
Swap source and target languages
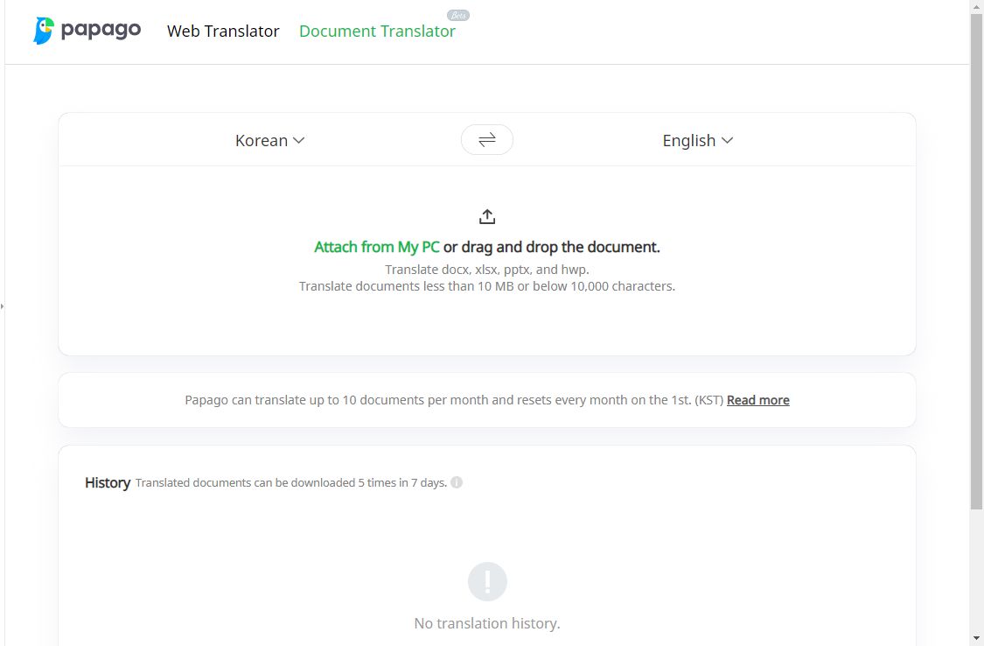coord(487,139)
